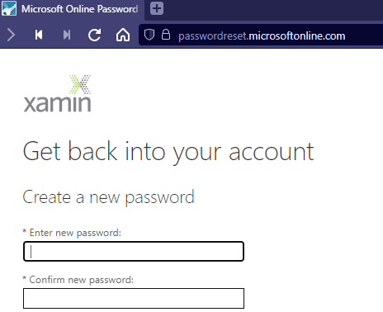Open the shield tracking protection panel

tap(149, 35)
